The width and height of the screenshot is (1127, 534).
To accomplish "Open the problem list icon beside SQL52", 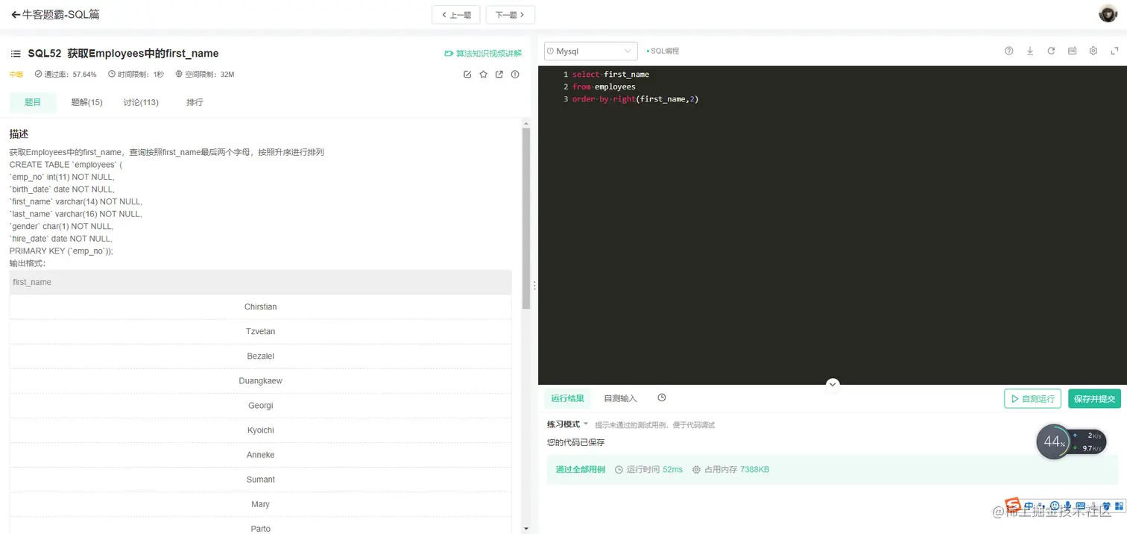I will coord(15,53).
